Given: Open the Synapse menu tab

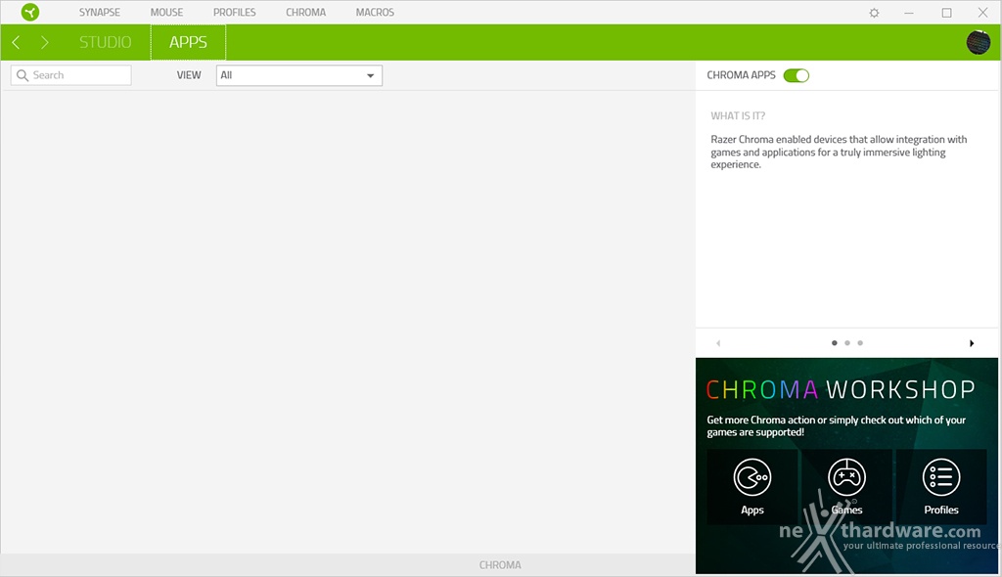Looking at the screenshot, I should click(100, 12).
